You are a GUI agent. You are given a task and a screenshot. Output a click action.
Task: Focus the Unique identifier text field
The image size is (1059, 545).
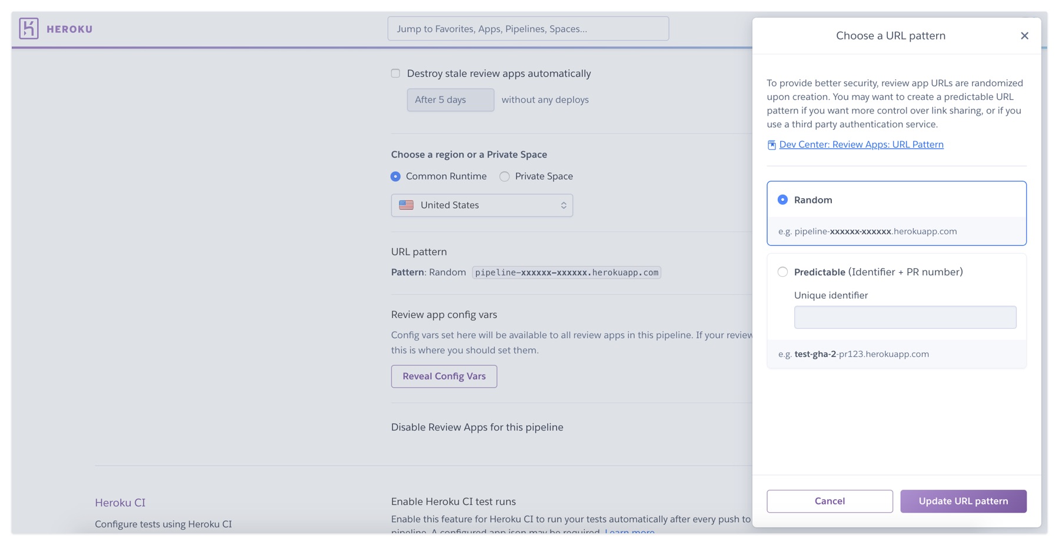pos(904,317)
